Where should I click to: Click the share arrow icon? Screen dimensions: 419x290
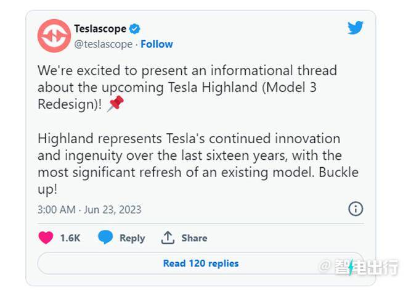(168, 238)
